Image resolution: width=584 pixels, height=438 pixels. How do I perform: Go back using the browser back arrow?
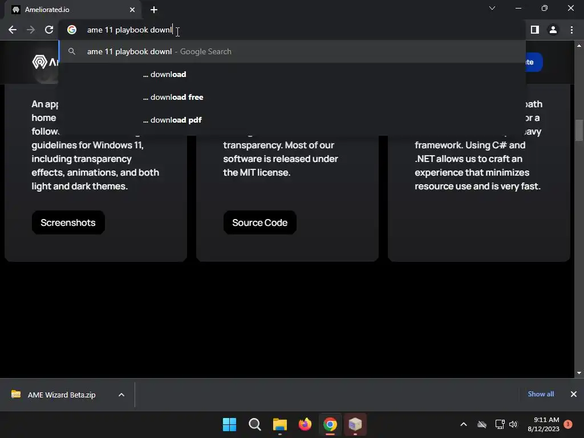tap(13, 30)
